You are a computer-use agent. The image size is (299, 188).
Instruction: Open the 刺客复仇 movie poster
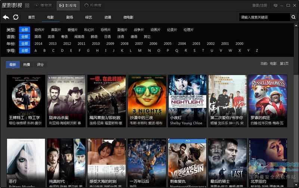pyautogui.click(x=187, y=163)
